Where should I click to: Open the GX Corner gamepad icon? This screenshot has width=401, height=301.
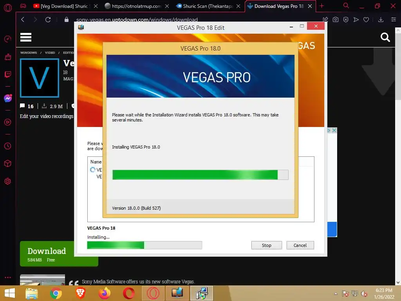[x=23, y=6]
